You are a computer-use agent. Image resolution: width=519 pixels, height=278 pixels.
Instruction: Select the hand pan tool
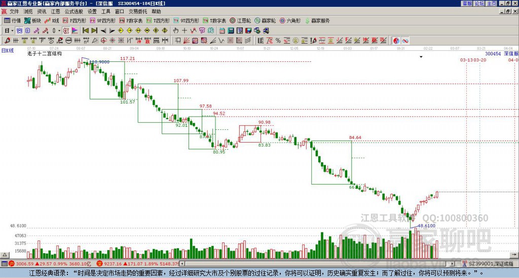pyautogui.click(x=176, y=31)
